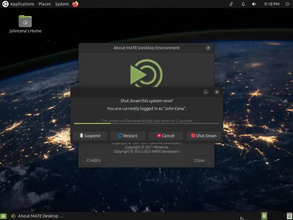Image resolution: width=293 pixels, height=220 pixels.
Task: Click the MATE logo in About dialog
Action: (146, 73)
